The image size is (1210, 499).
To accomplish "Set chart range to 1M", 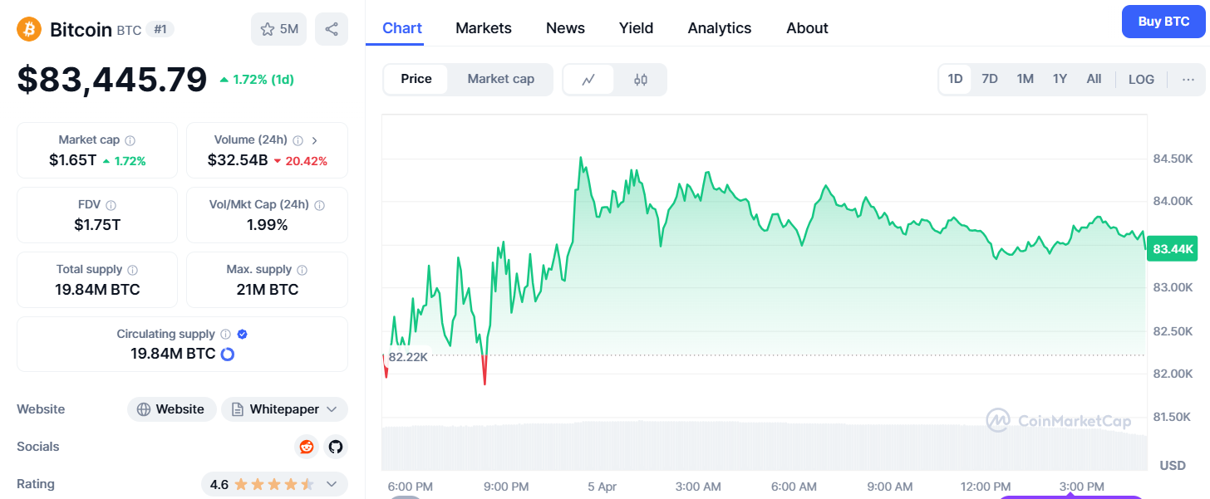I will tap(1025, 79).
